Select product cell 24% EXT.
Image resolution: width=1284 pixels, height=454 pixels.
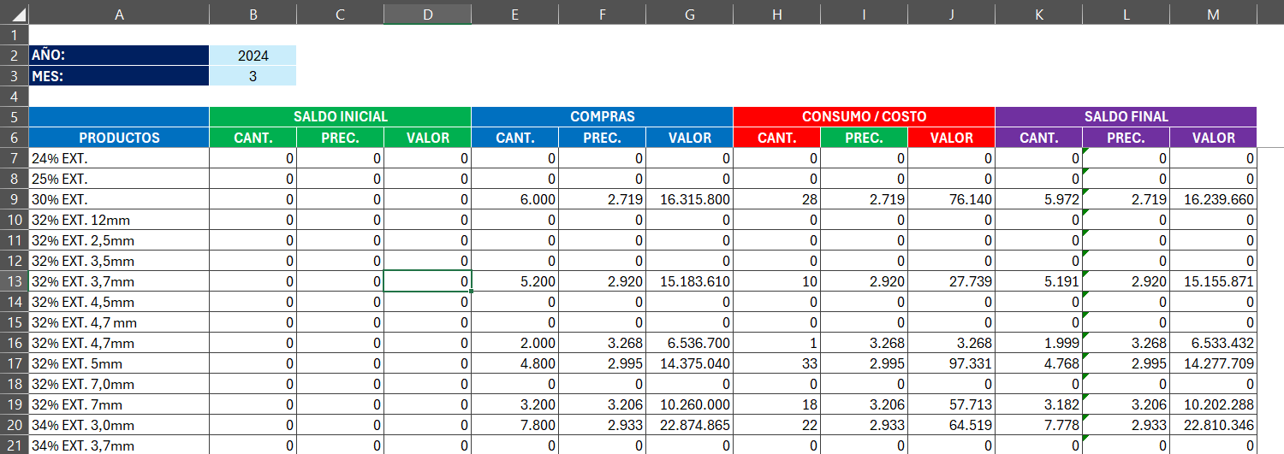119,158
